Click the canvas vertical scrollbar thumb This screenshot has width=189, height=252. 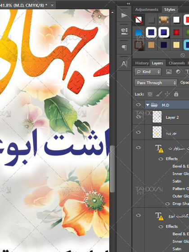(112, 169)
